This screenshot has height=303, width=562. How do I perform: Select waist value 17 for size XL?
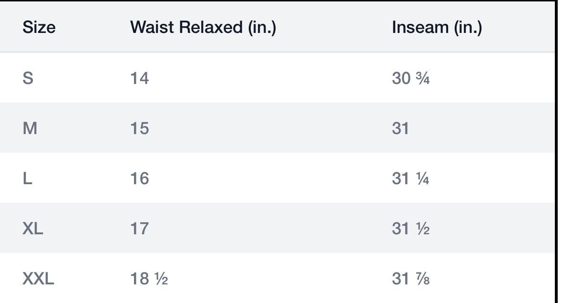point(140,229)
